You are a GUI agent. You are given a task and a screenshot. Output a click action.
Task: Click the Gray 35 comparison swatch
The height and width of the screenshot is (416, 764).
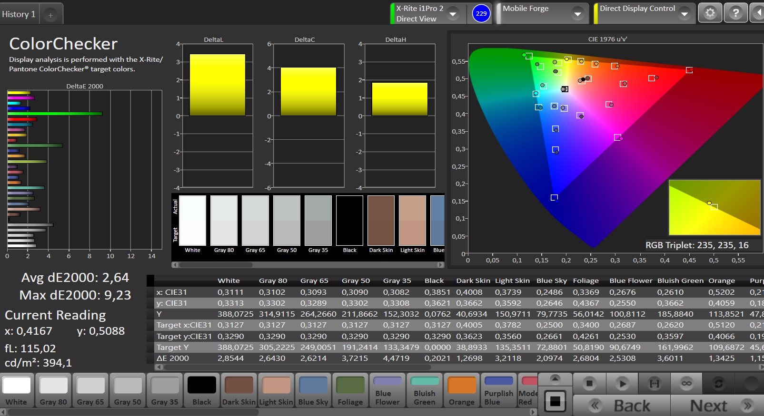click(318, 221)
